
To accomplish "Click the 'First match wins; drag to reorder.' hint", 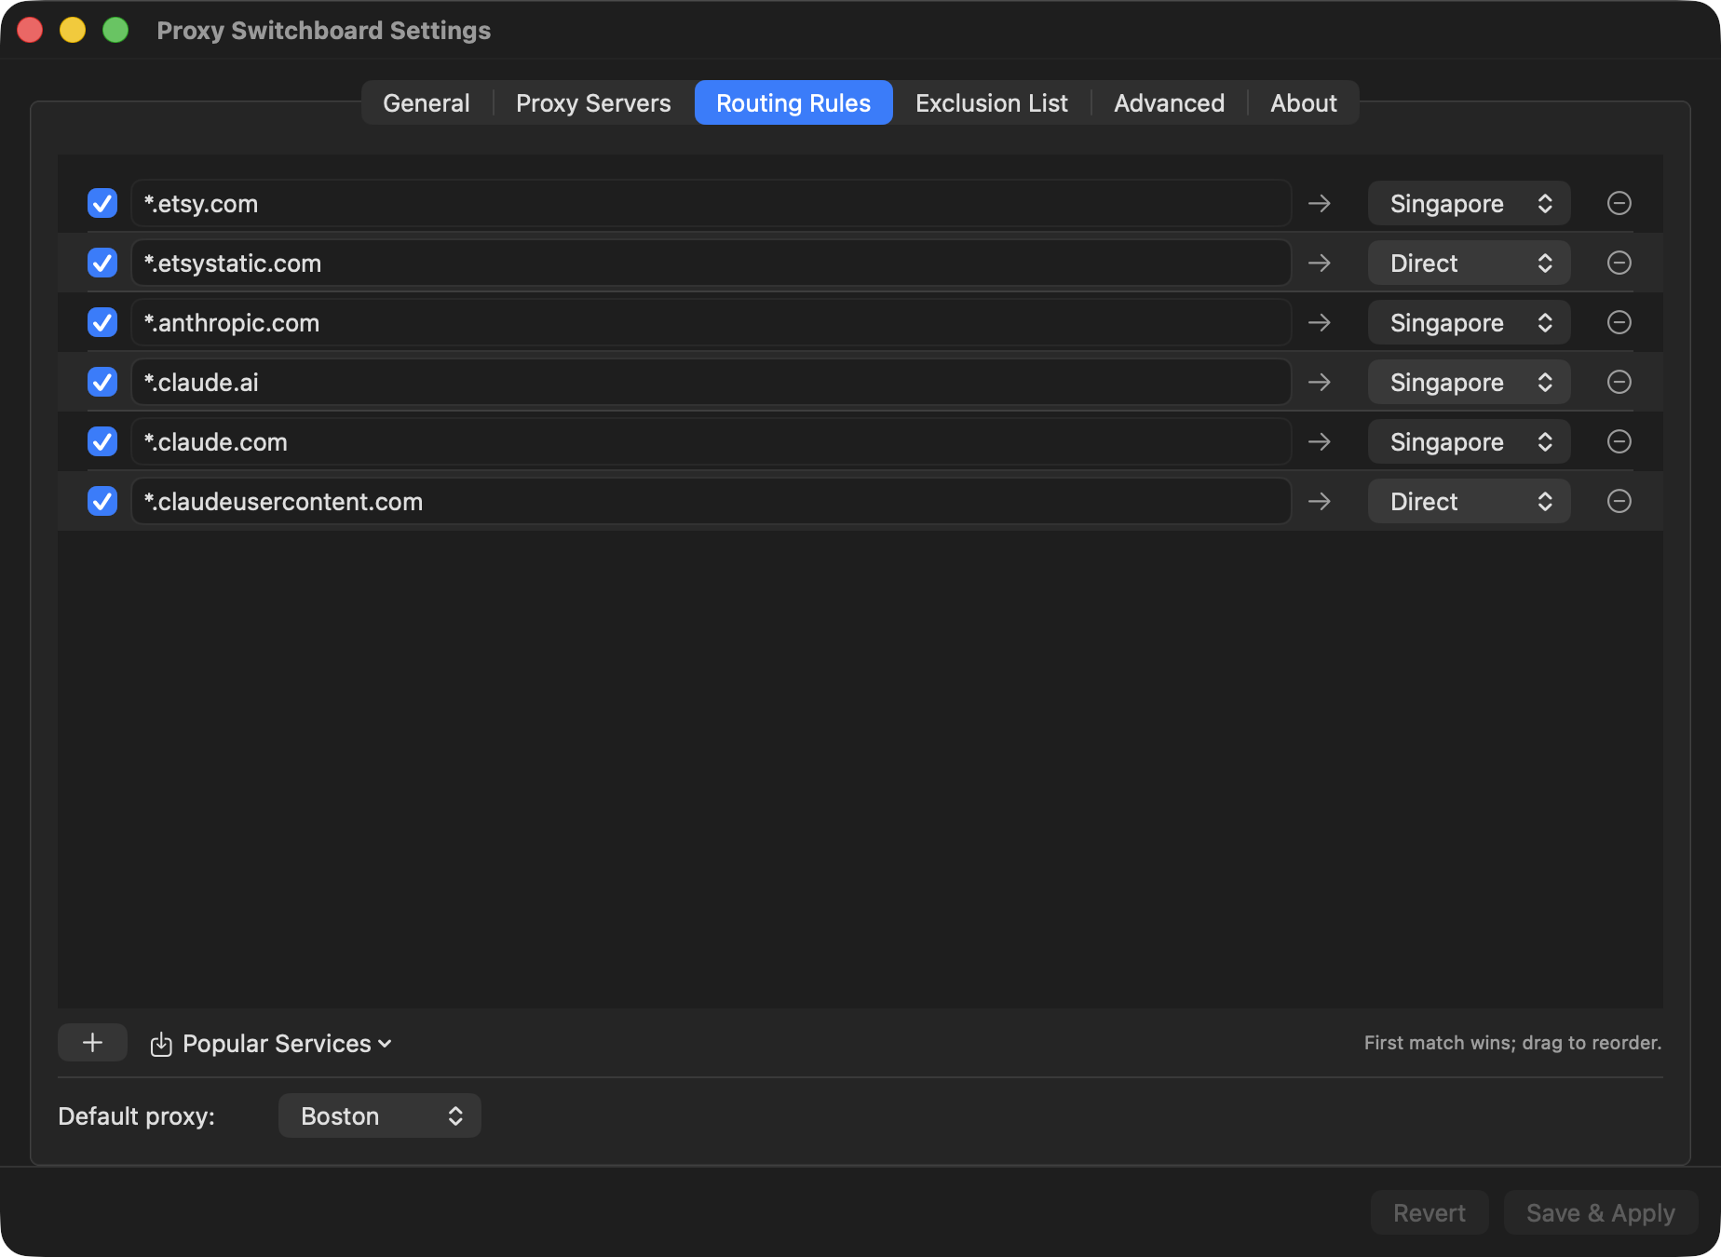I will click(1512, 1043).
